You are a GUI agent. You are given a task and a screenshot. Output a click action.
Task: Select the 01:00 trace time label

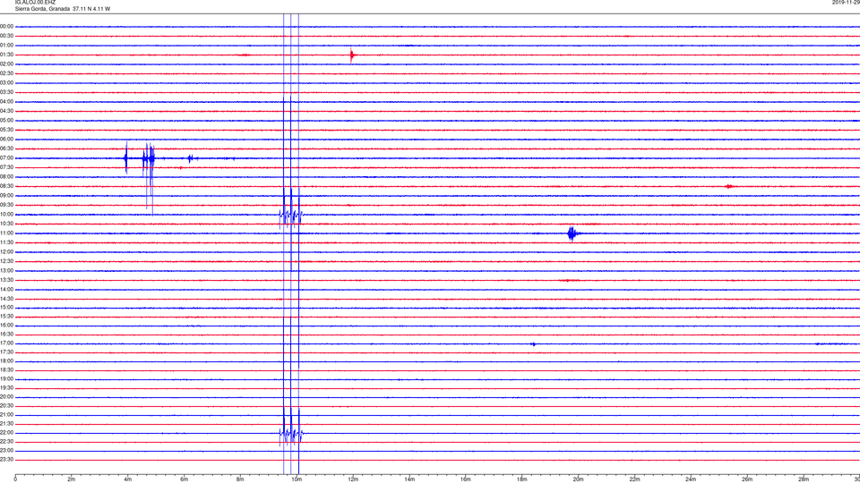click(6, 45)
